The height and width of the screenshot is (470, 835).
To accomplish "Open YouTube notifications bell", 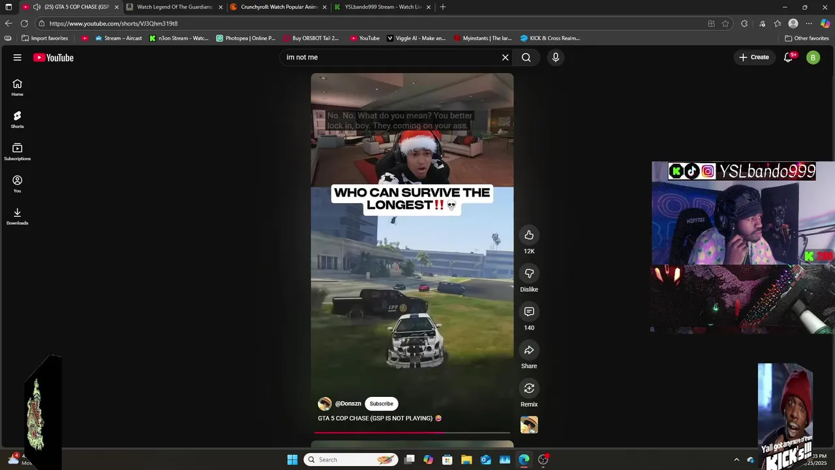I will 788,57.
